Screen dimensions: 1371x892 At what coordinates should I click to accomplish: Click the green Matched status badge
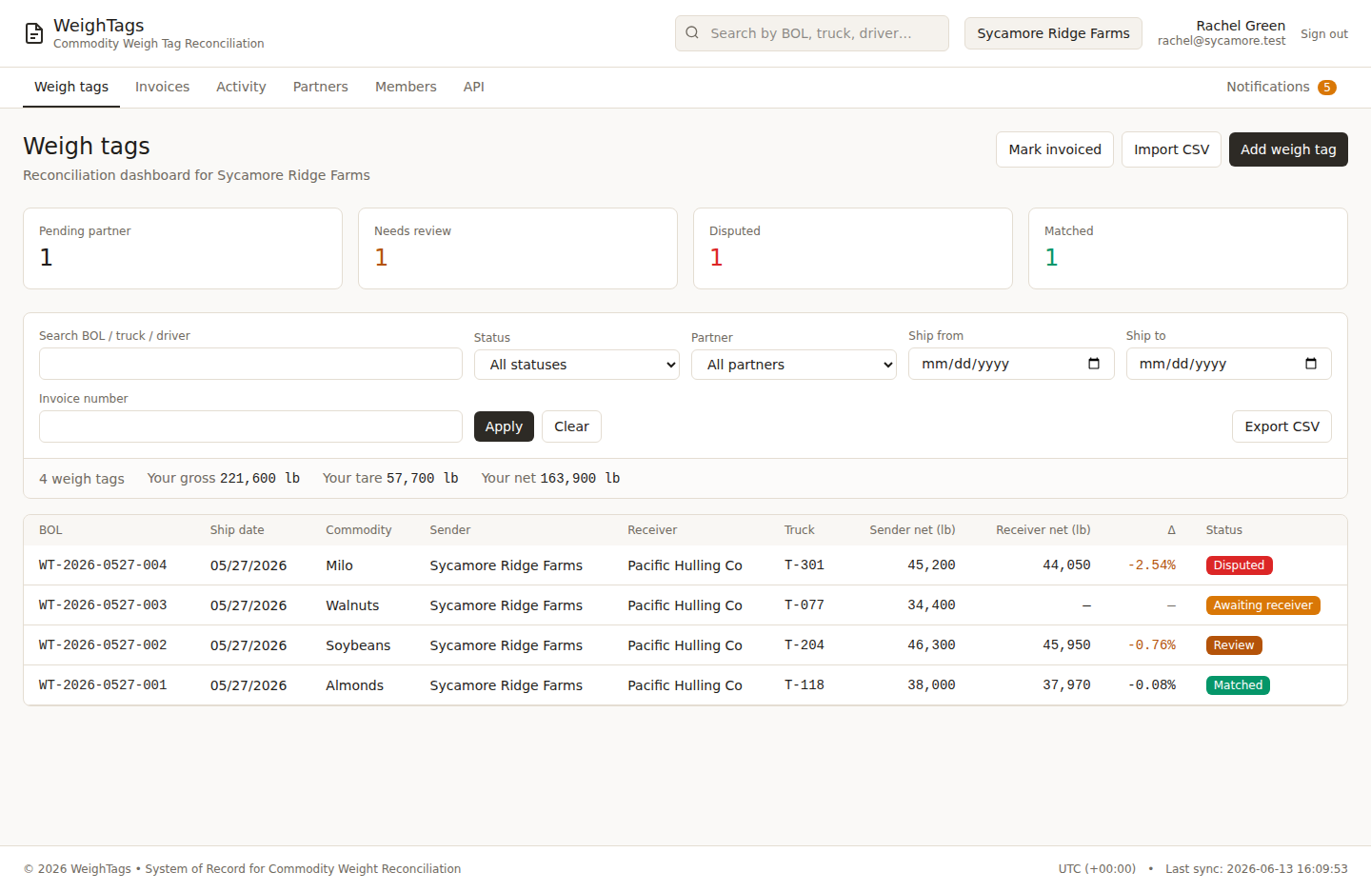[1238, 685]
